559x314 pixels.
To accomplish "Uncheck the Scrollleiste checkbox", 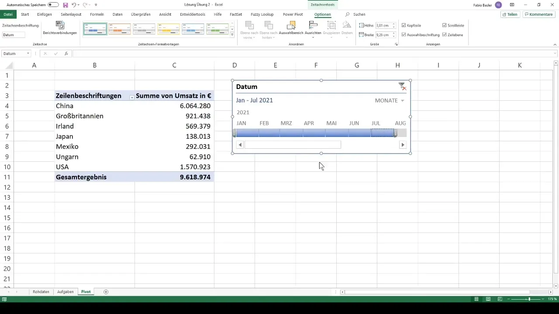I will [444, 26].
